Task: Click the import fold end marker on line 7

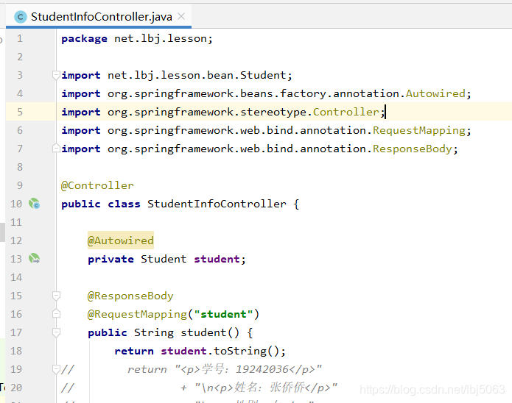Action: click(x=56, y=149)
